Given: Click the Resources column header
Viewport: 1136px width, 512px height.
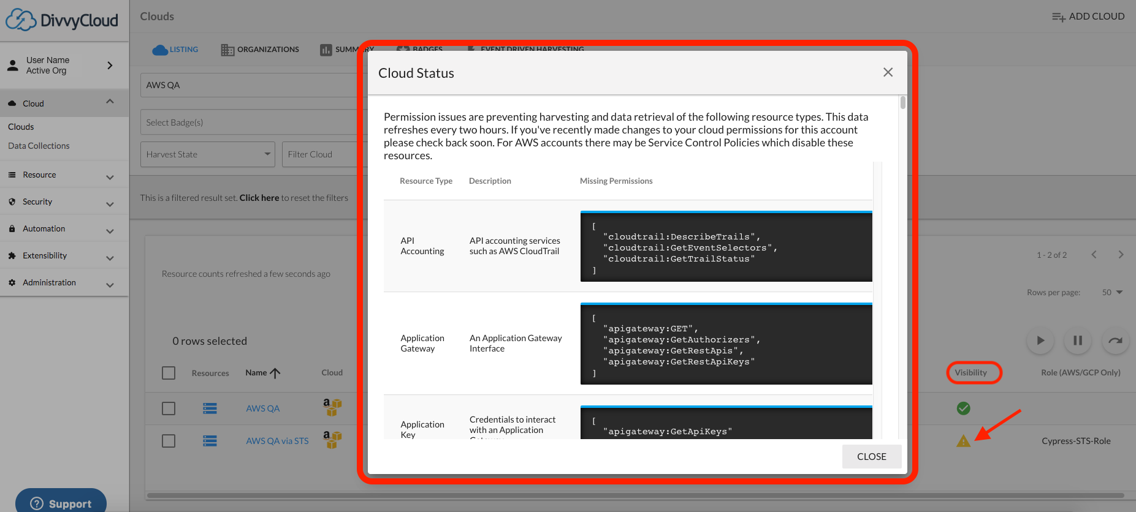Looking at the screenshot, I should point(210,373).
